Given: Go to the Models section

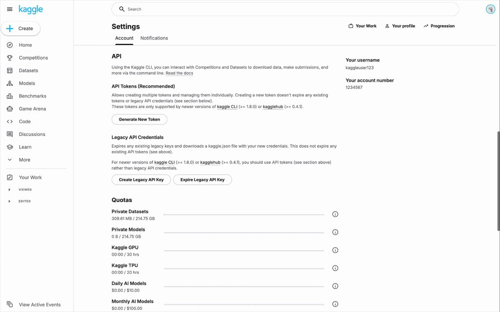Looking at the screenshot, I should pyautogui.click(x=27, y=83).
